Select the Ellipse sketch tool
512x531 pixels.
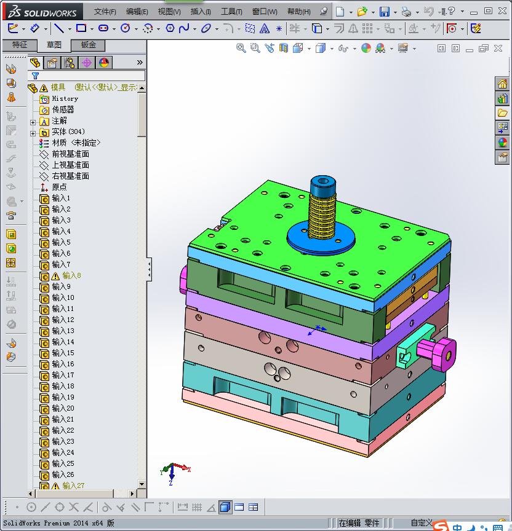tap(206, 28)
